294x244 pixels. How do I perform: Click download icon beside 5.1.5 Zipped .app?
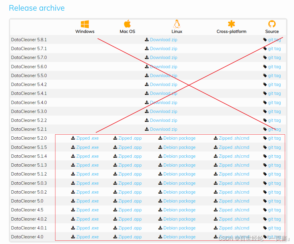pyautogui.click(x=115, y=147)
